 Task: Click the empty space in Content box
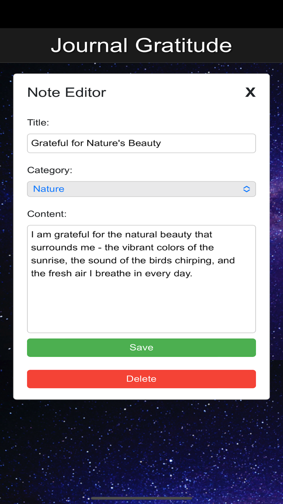click(141, 308)
